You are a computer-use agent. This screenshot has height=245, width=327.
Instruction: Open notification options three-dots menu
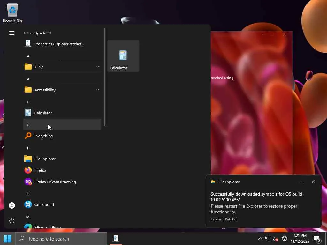pos(300,182)
